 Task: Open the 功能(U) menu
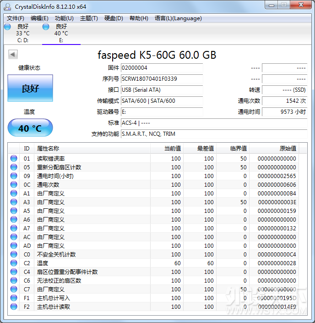tap(64, 18)
